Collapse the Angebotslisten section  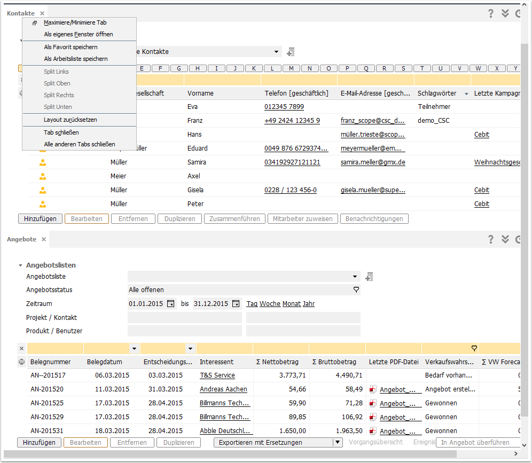click(21, 265)
